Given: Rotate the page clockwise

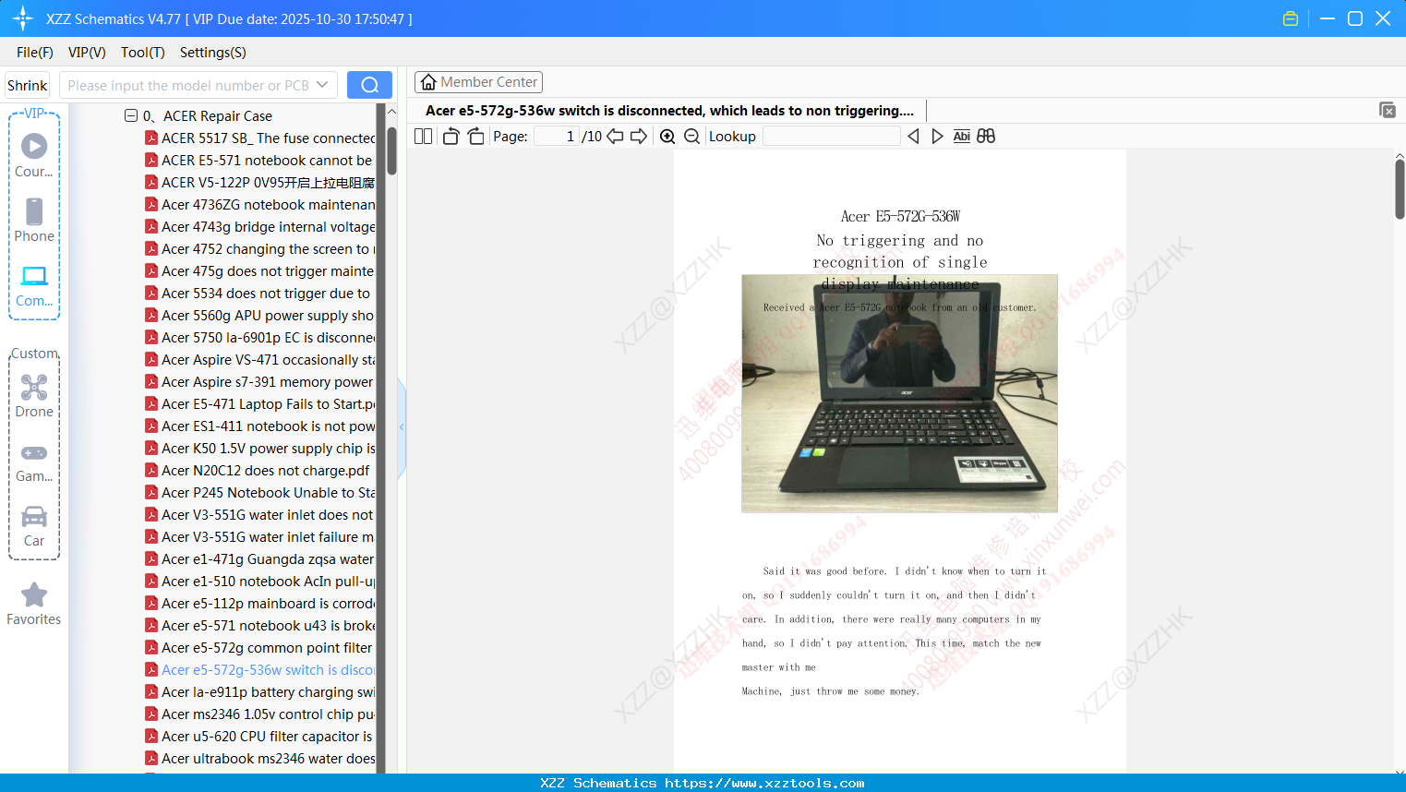Looking at the screenshot, I should (475, 137).
